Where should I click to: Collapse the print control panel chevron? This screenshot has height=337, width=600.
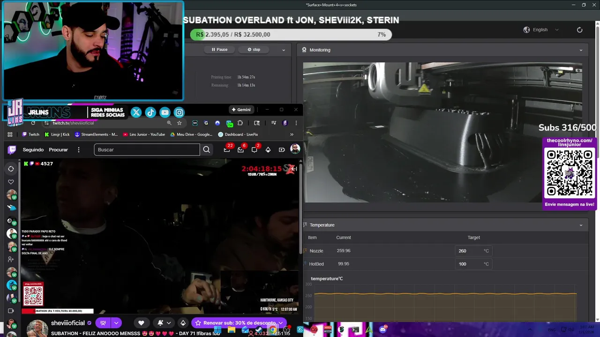click(283, 50)
